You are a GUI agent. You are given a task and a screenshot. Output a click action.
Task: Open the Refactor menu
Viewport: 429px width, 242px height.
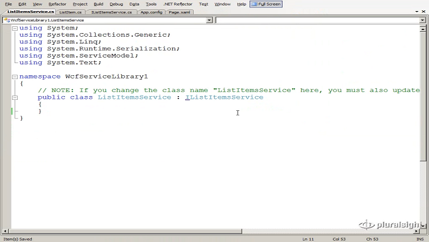coord(58,4)
